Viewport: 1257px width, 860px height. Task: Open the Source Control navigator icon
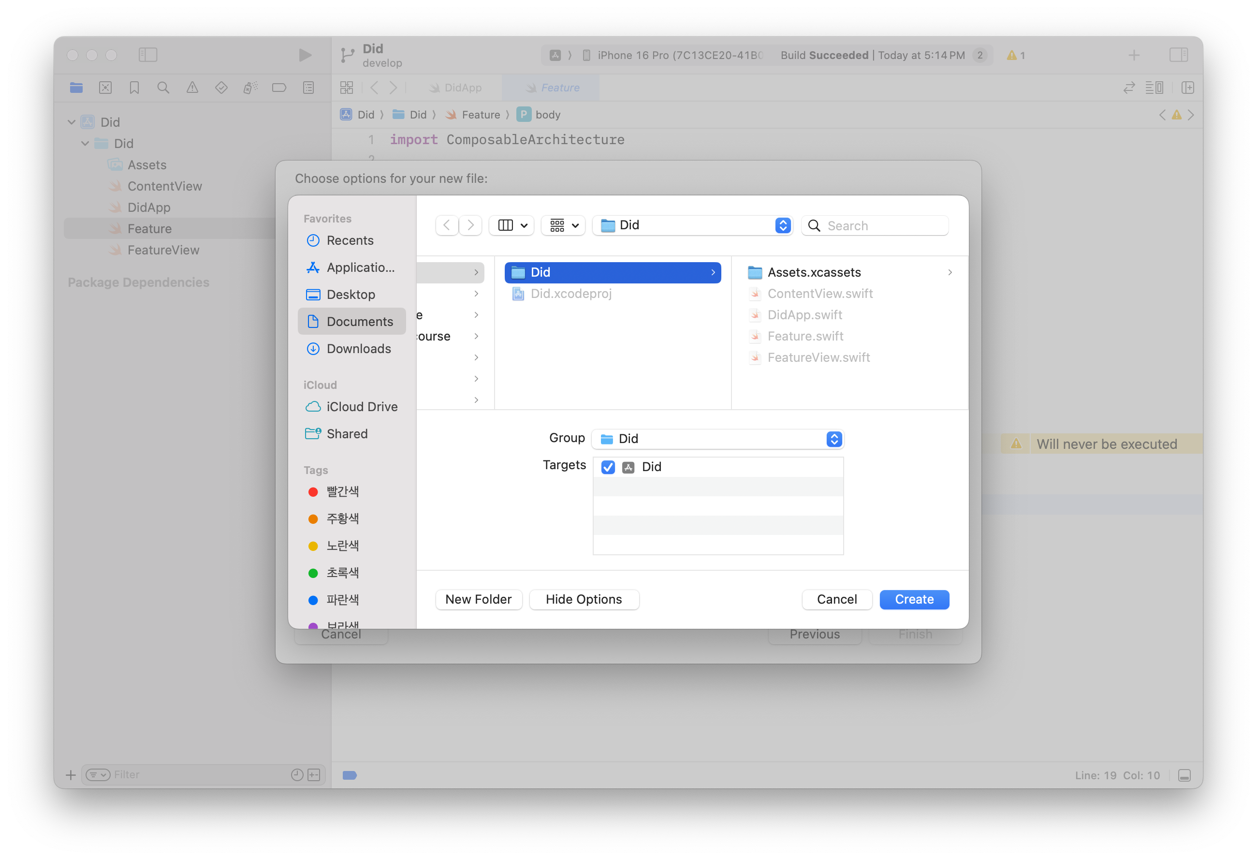click(x=105, y=88)
